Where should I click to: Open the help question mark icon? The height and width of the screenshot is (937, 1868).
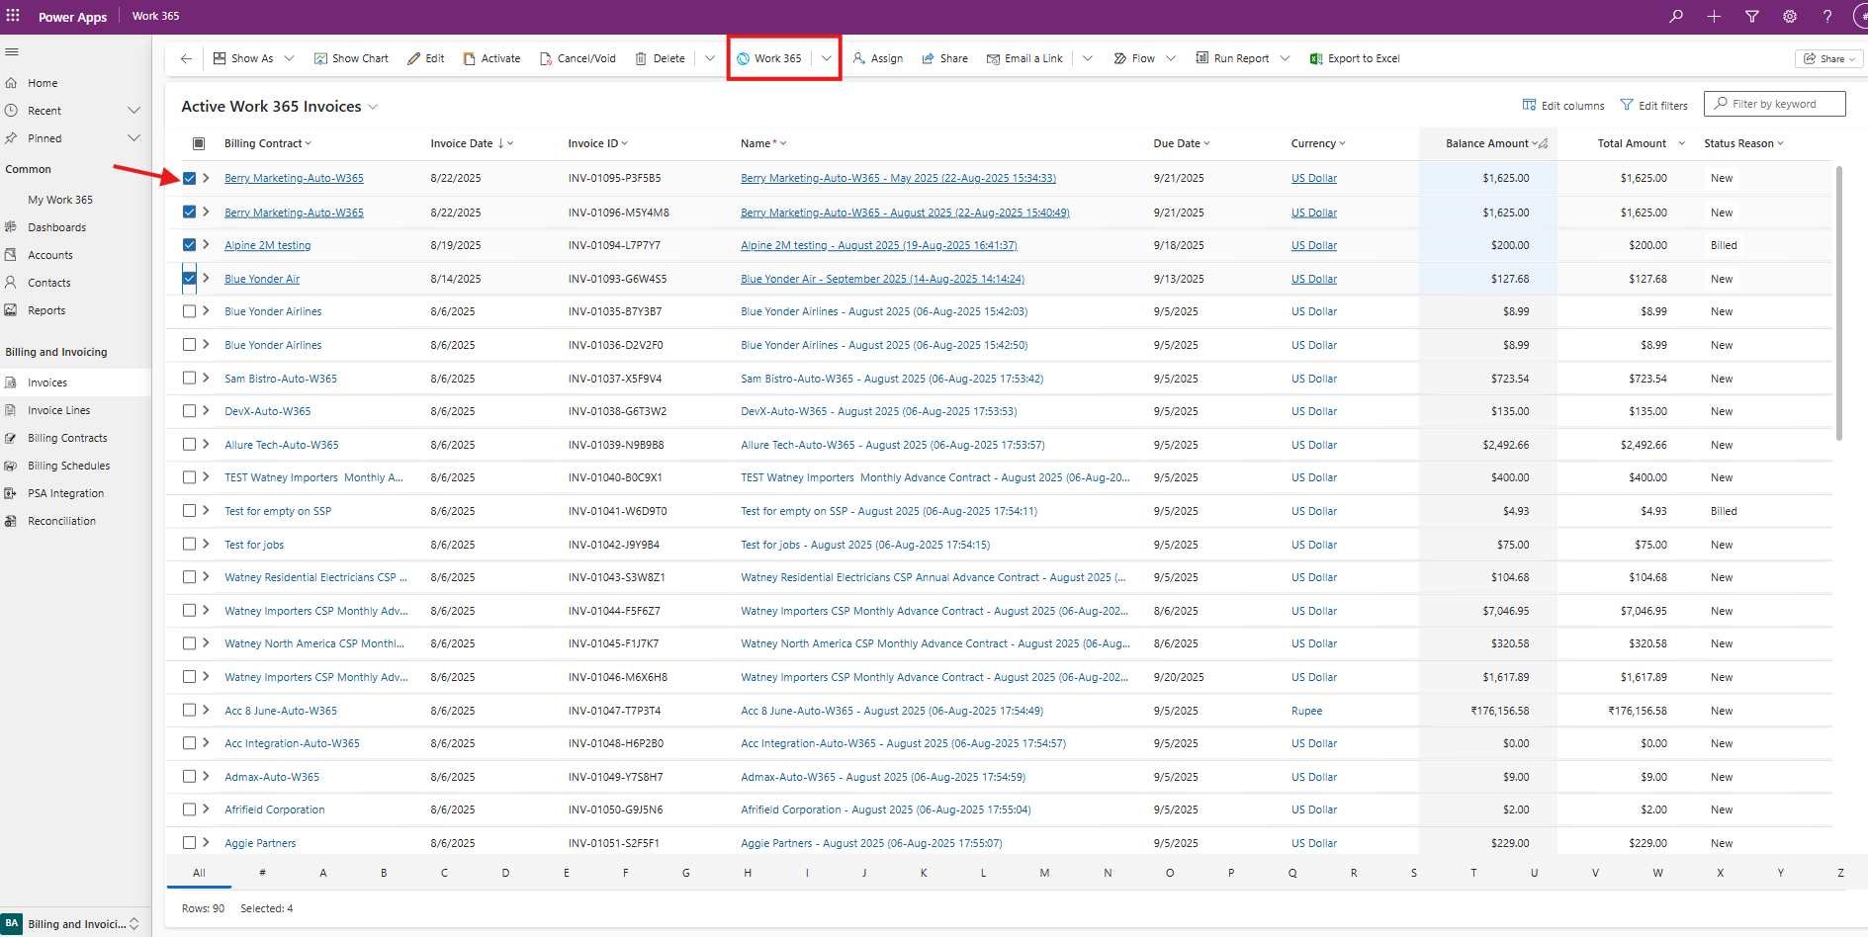(x=1827, y=16)
